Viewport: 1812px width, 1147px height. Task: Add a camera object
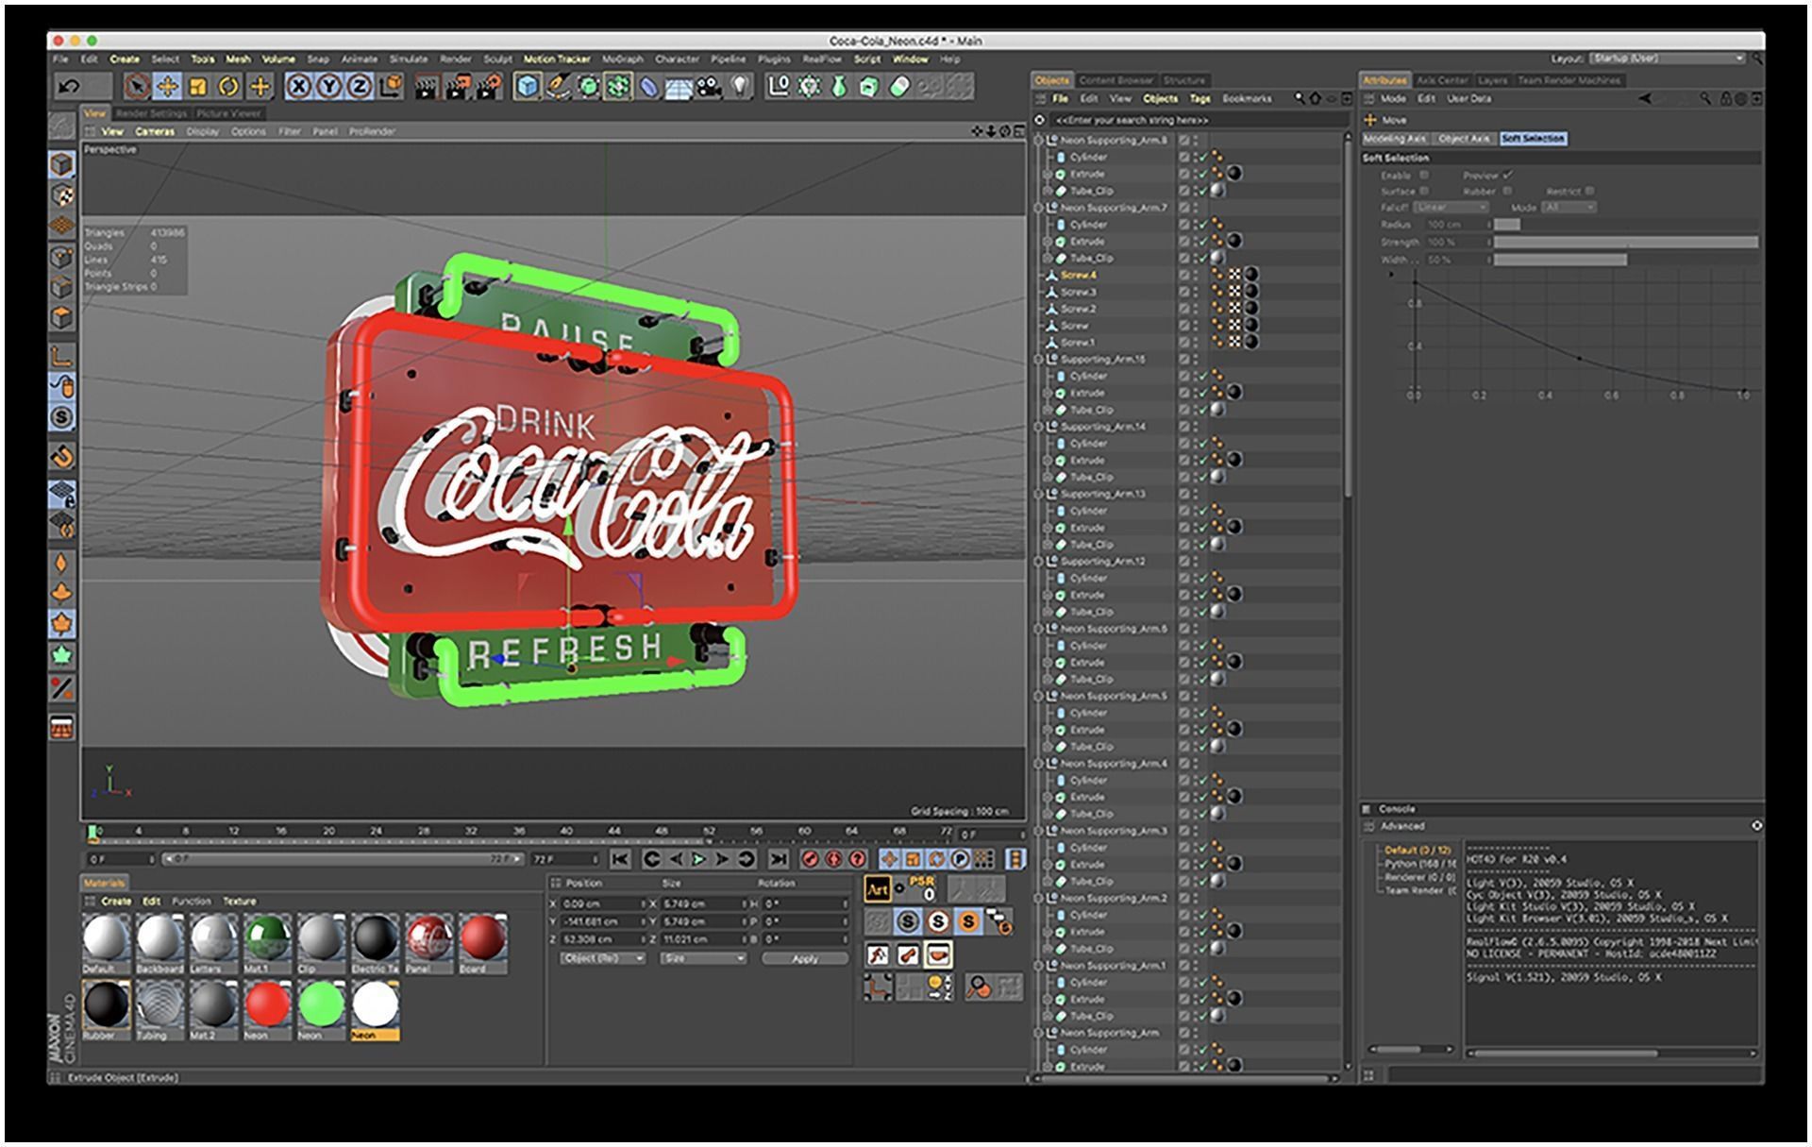[x=709, y=87]
